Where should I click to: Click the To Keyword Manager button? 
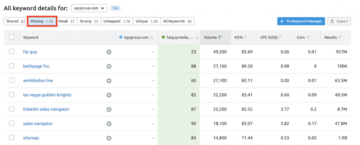point(301,21)
